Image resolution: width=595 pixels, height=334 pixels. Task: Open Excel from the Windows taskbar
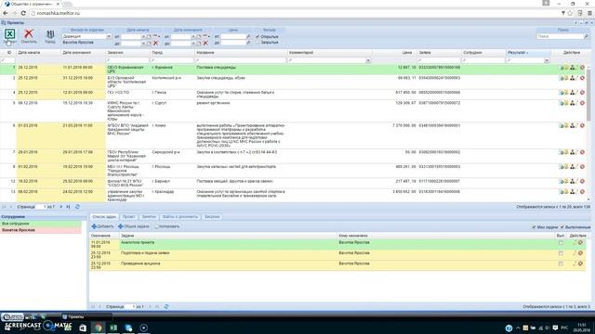tap(113, 328)
